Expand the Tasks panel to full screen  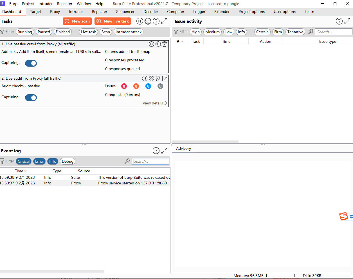point(164,21)
